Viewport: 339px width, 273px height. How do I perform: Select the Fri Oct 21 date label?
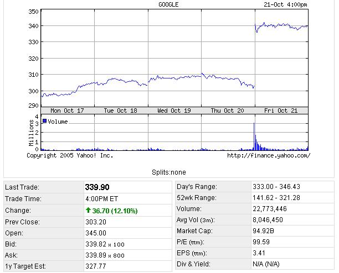point(281,111)
